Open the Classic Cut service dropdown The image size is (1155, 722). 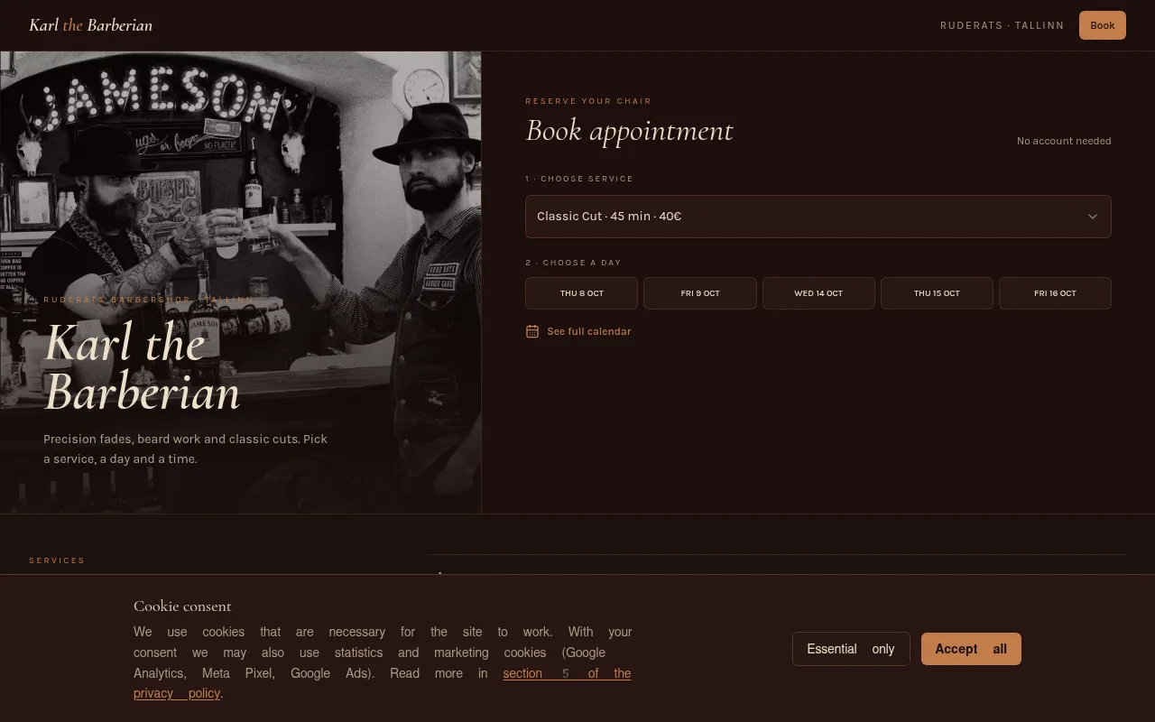coord(818,217)
